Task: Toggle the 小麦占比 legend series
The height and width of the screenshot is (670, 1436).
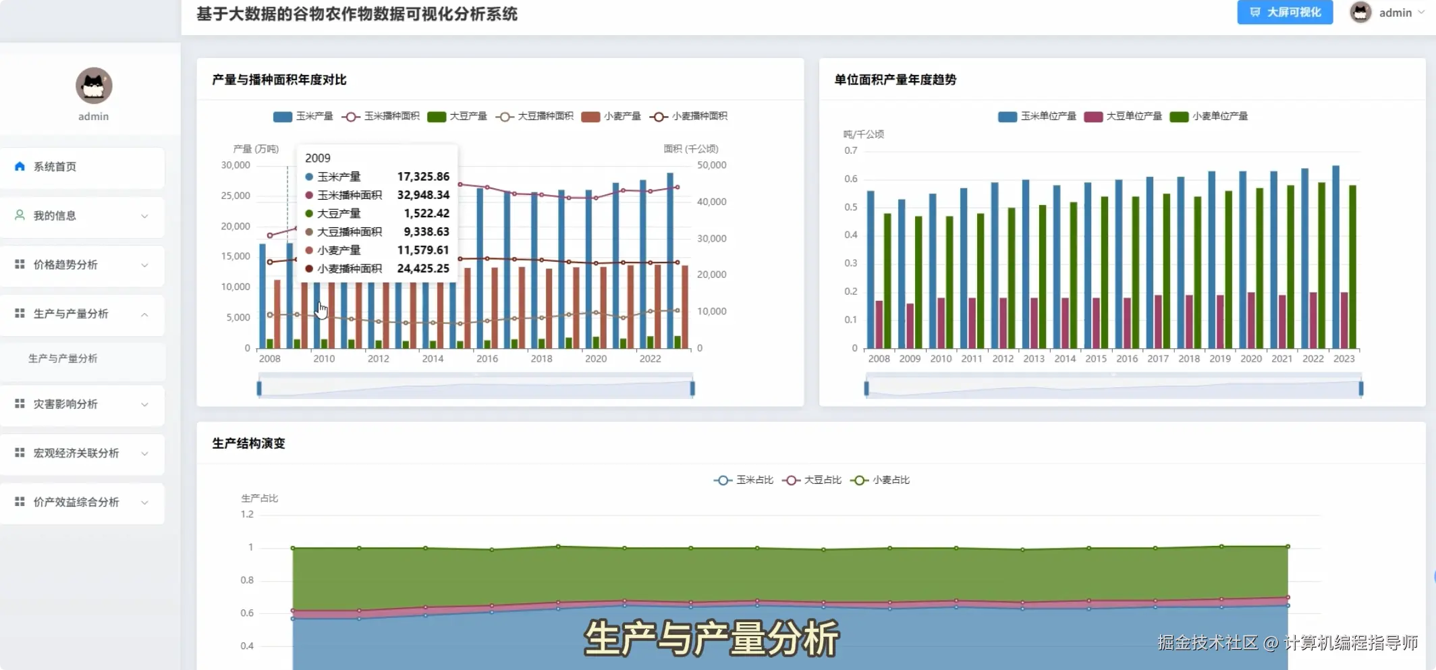Action: coord(880,480)
